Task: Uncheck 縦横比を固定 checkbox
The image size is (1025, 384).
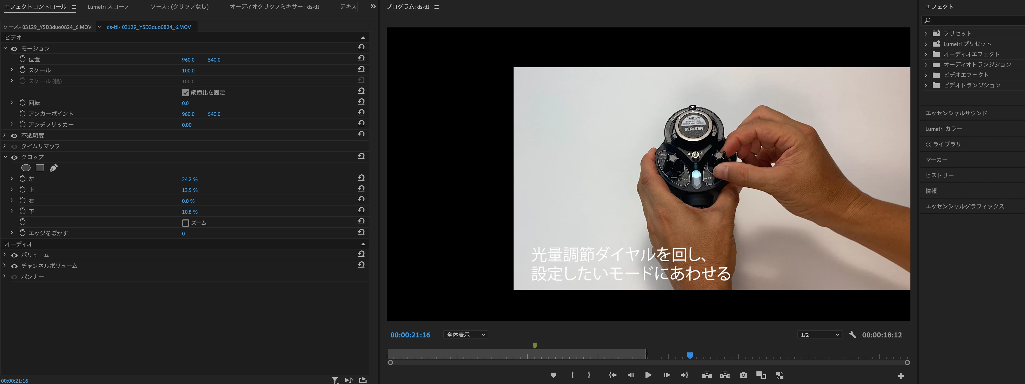Action: [x=185, y=93]
